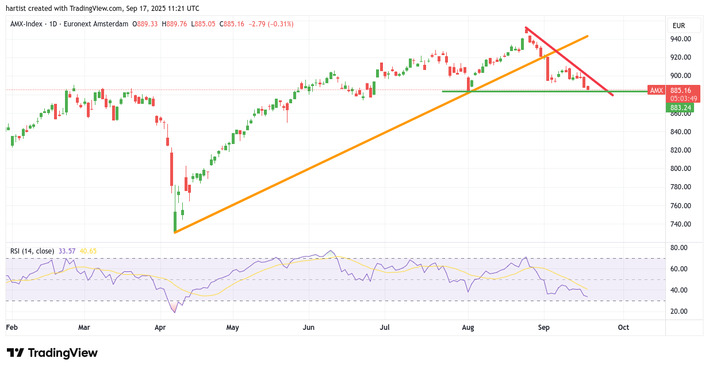Click the 820.00 price axis label
This screenshot has height=370, width=709.
point(680,150)
